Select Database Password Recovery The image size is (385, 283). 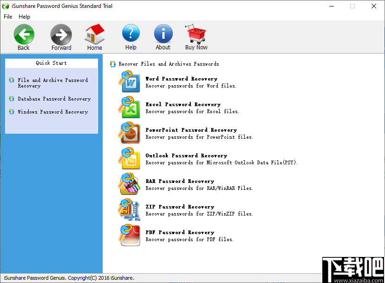point(54,99)
